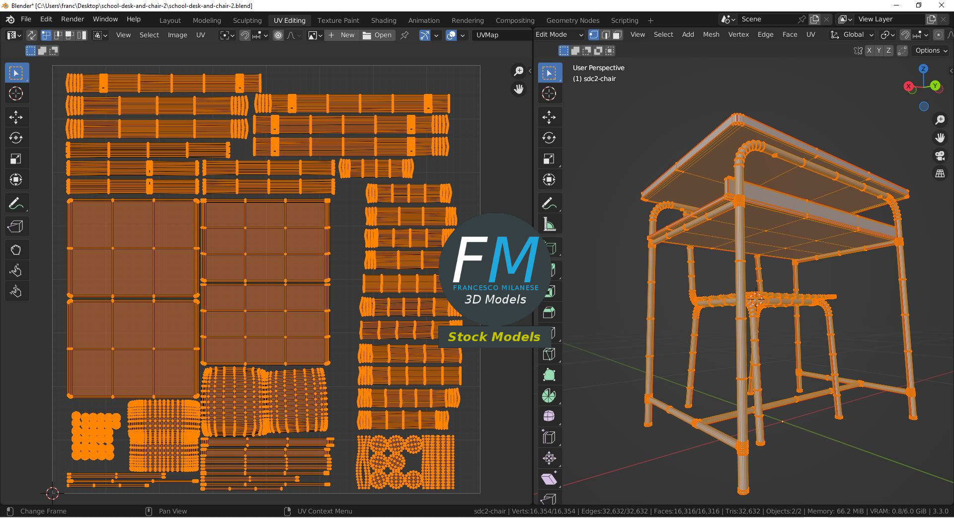Switch to the Texture Paint workspace tab

(338, 20)
